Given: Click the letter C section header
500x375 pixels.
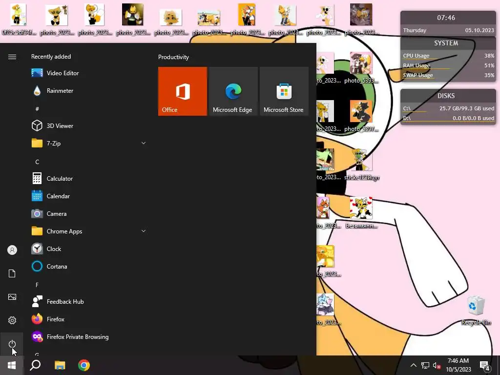Looking at the screenshot, I should pos(37,162).
